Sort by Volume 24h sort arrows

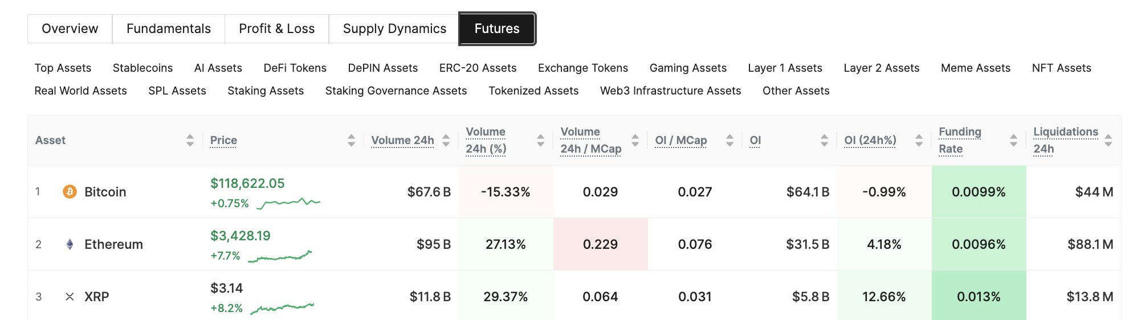[446, 141]
